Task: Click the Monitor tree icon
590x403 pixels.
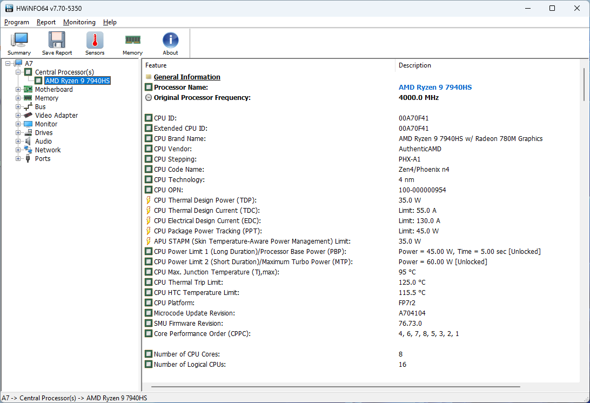Action: [x=28, y=124]
